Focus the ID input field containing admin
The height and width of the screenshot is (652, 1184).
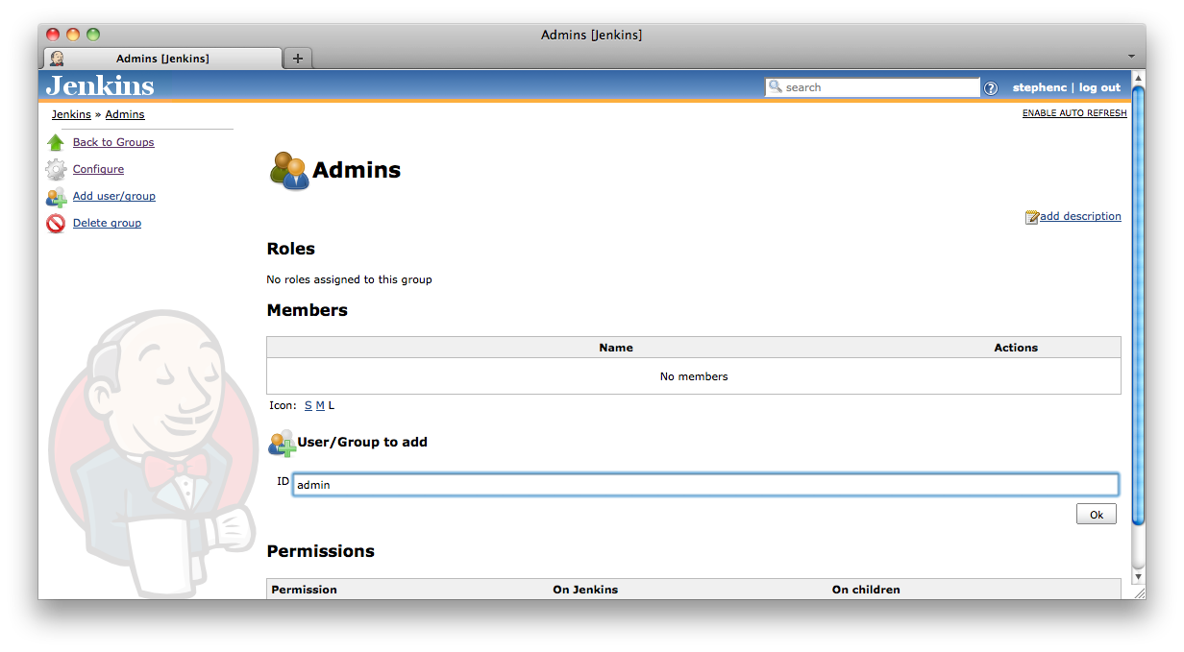(x=705, y=485)
